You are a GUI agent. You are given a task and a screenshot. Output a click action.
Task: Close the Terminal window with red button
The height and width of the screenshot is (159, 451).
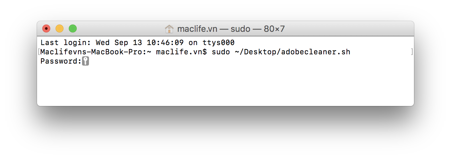(x=46, y=29)
